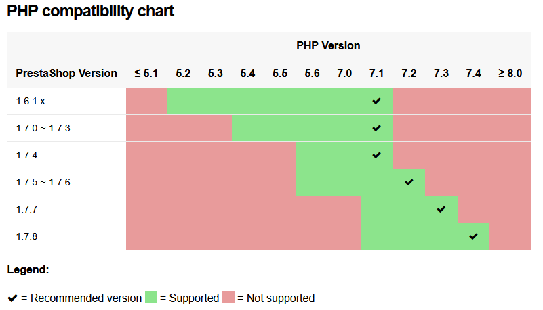Click the PHP Version table header
The image size is (543, 310).
[x=328, y=46]
